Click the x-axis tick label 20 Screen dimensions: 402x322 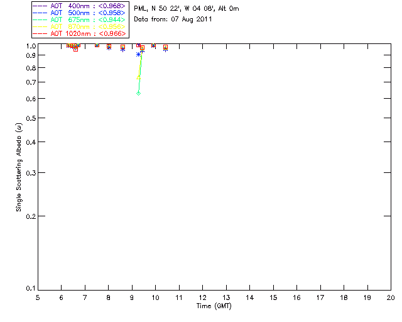point(391,297)
